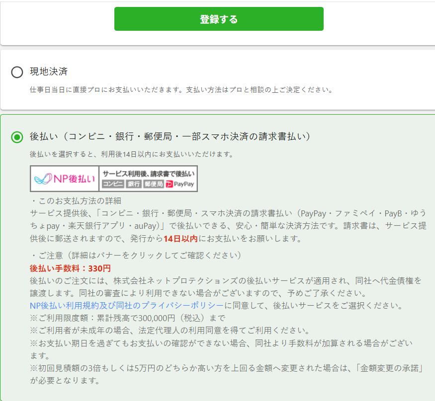Click the 現地決済 option label text
The image size is (435, 401).
coord(49,71)
